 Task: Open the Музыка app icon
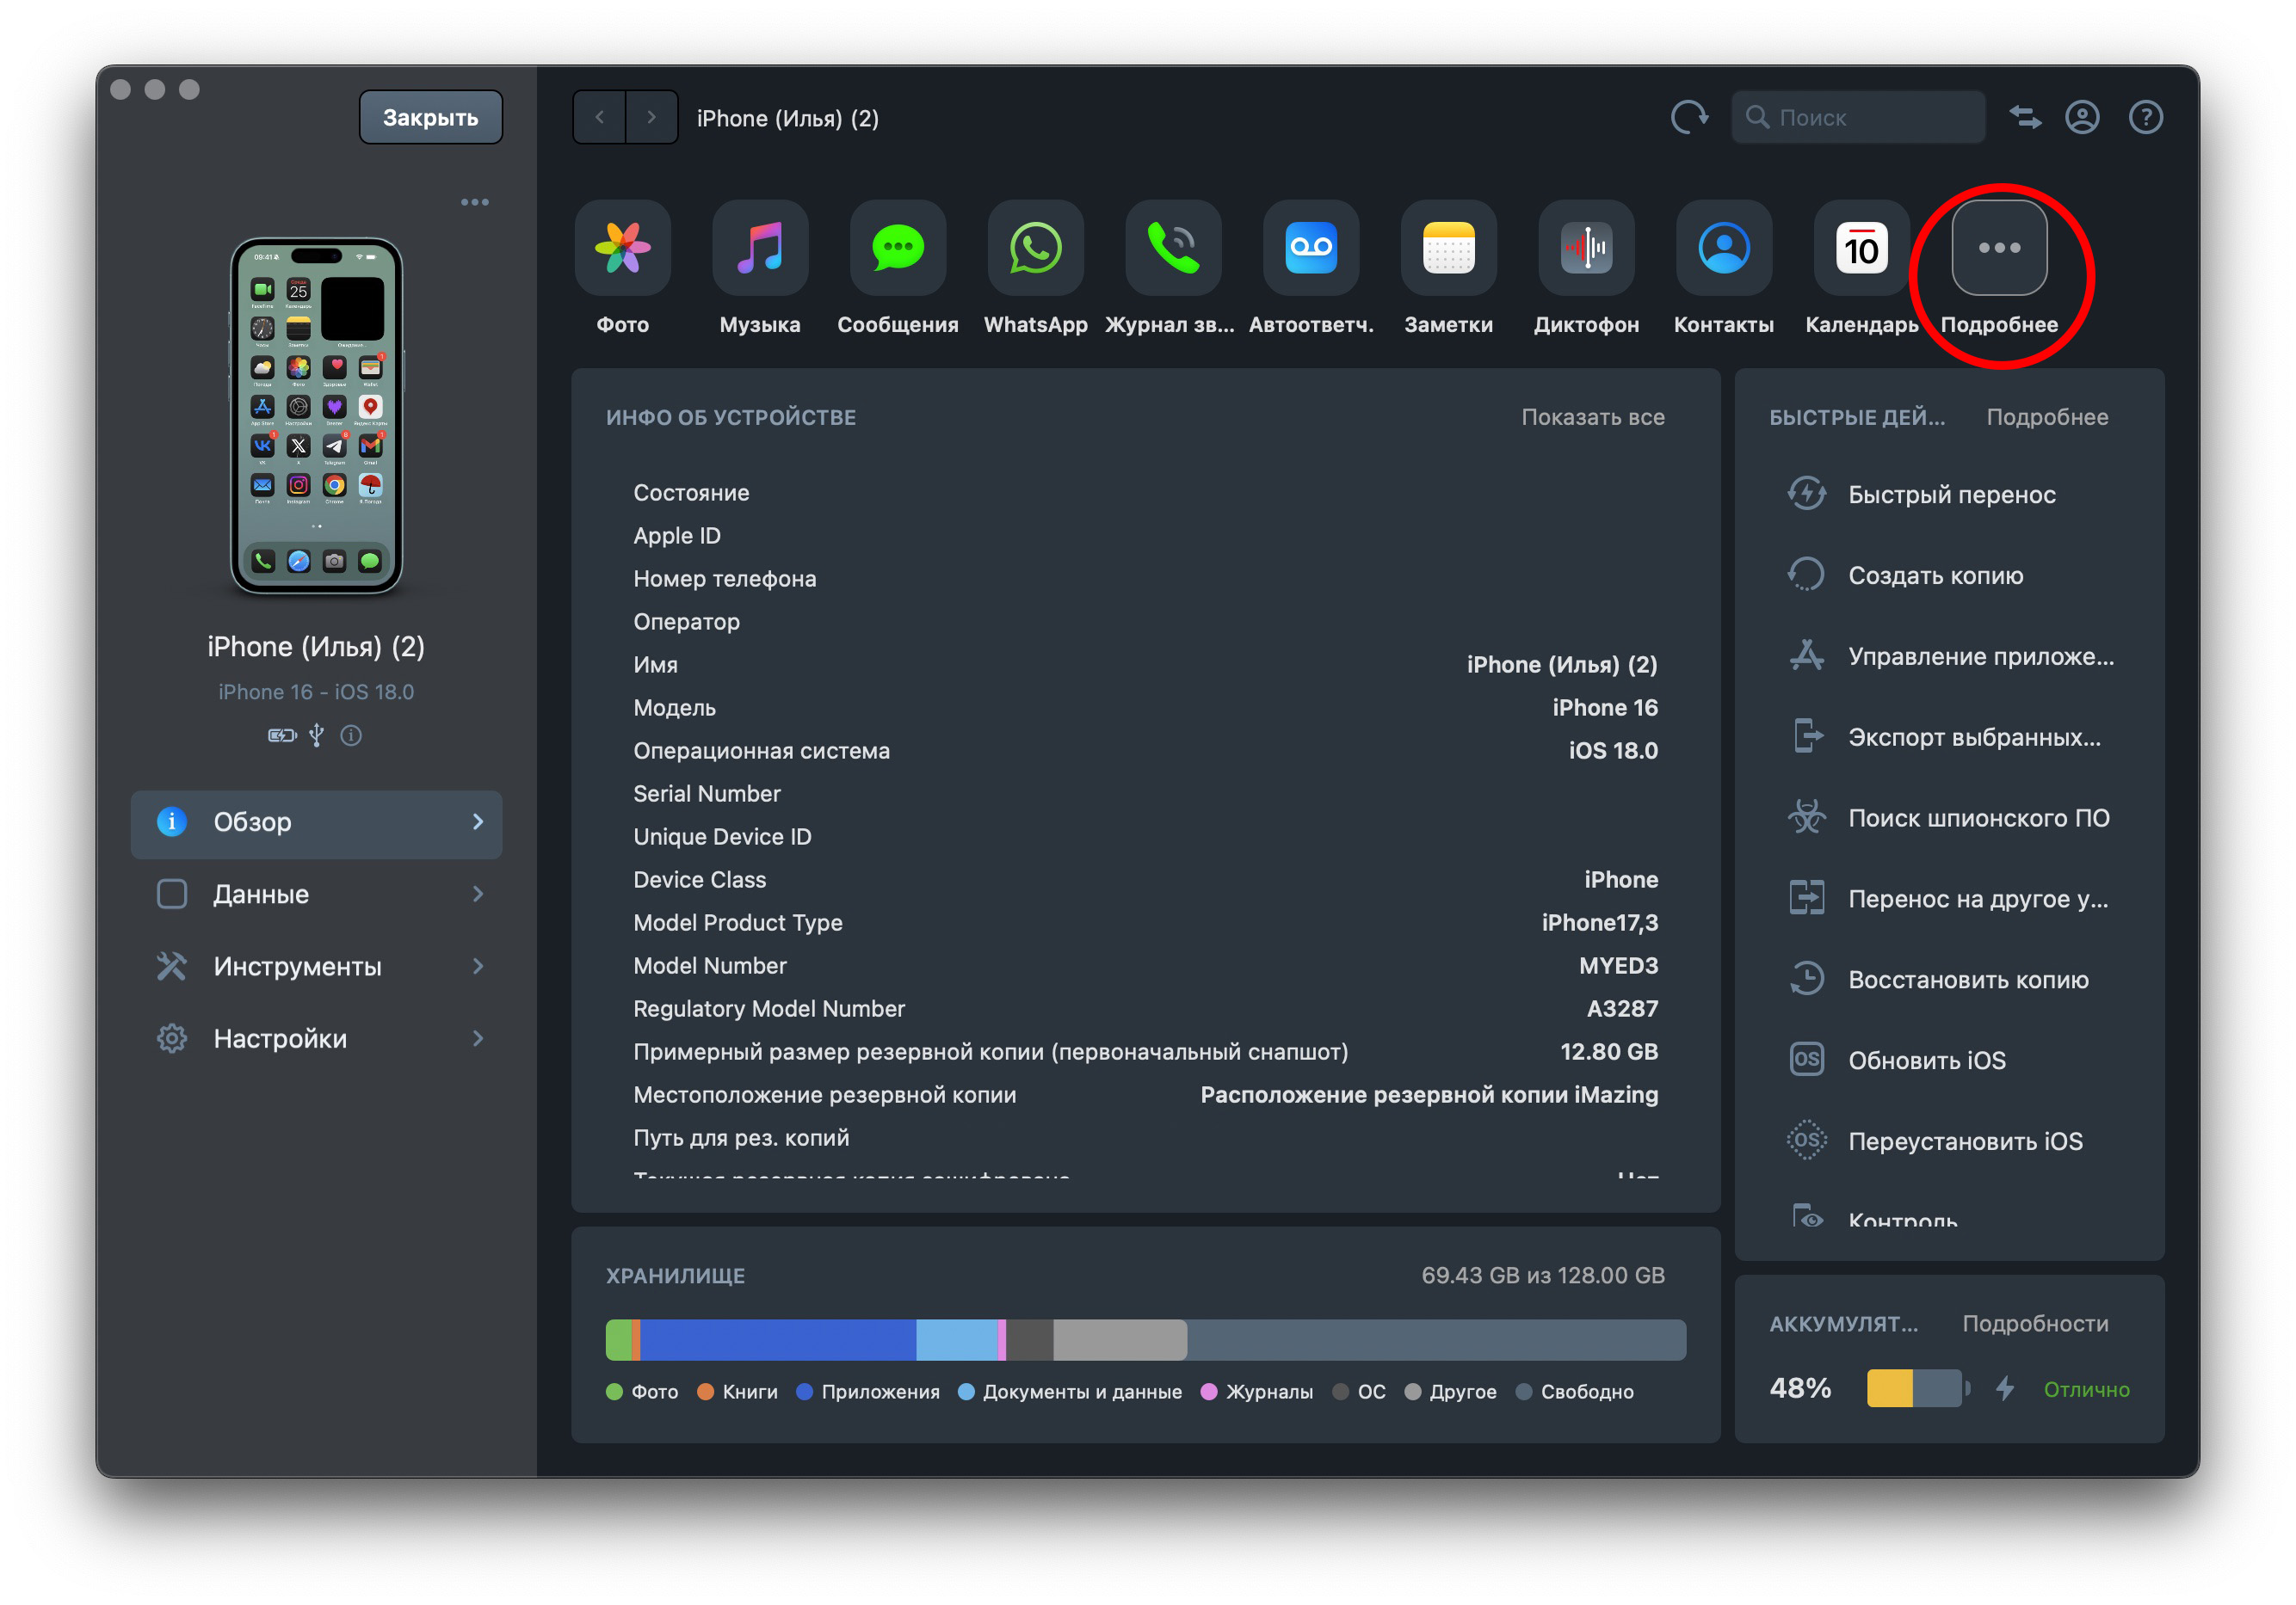coord(760,247)
